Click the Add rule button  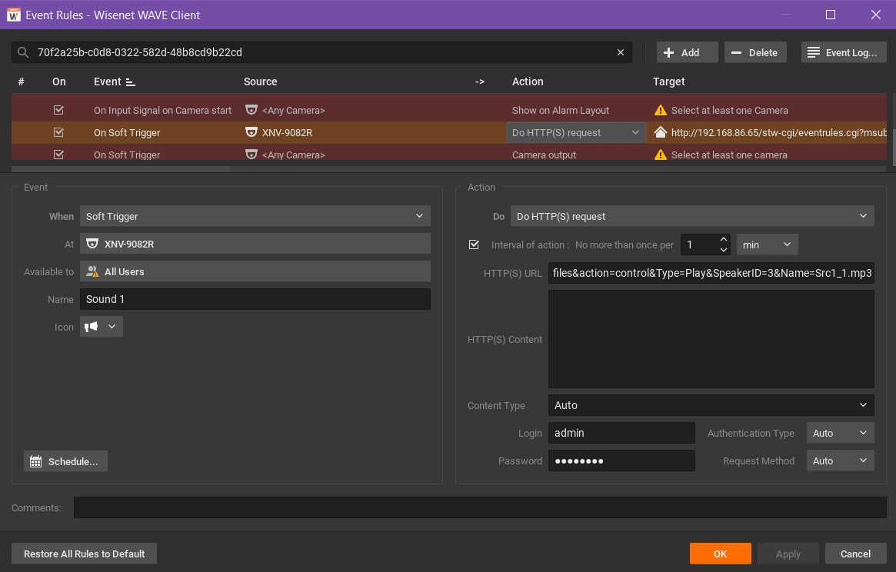pyautogui.click(x=687, y=52)
